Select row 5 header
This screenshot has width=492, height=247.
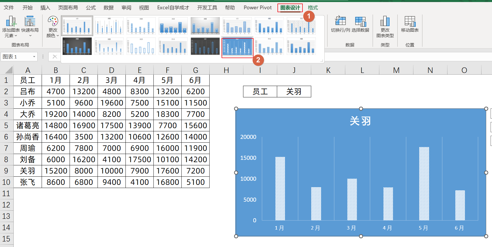click(6, 126)
